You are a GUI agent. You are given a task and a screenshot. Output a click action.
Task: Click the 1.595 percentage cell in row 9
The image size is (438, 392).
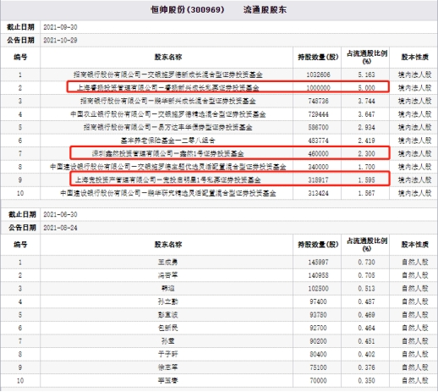(x=366, y=179)
